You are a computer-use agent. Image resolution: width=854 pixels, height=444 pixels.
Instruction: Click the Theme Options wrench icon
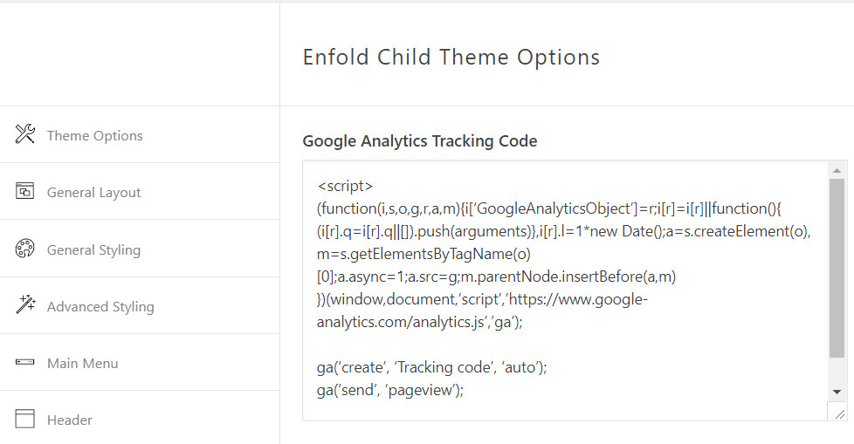(25, 134)
